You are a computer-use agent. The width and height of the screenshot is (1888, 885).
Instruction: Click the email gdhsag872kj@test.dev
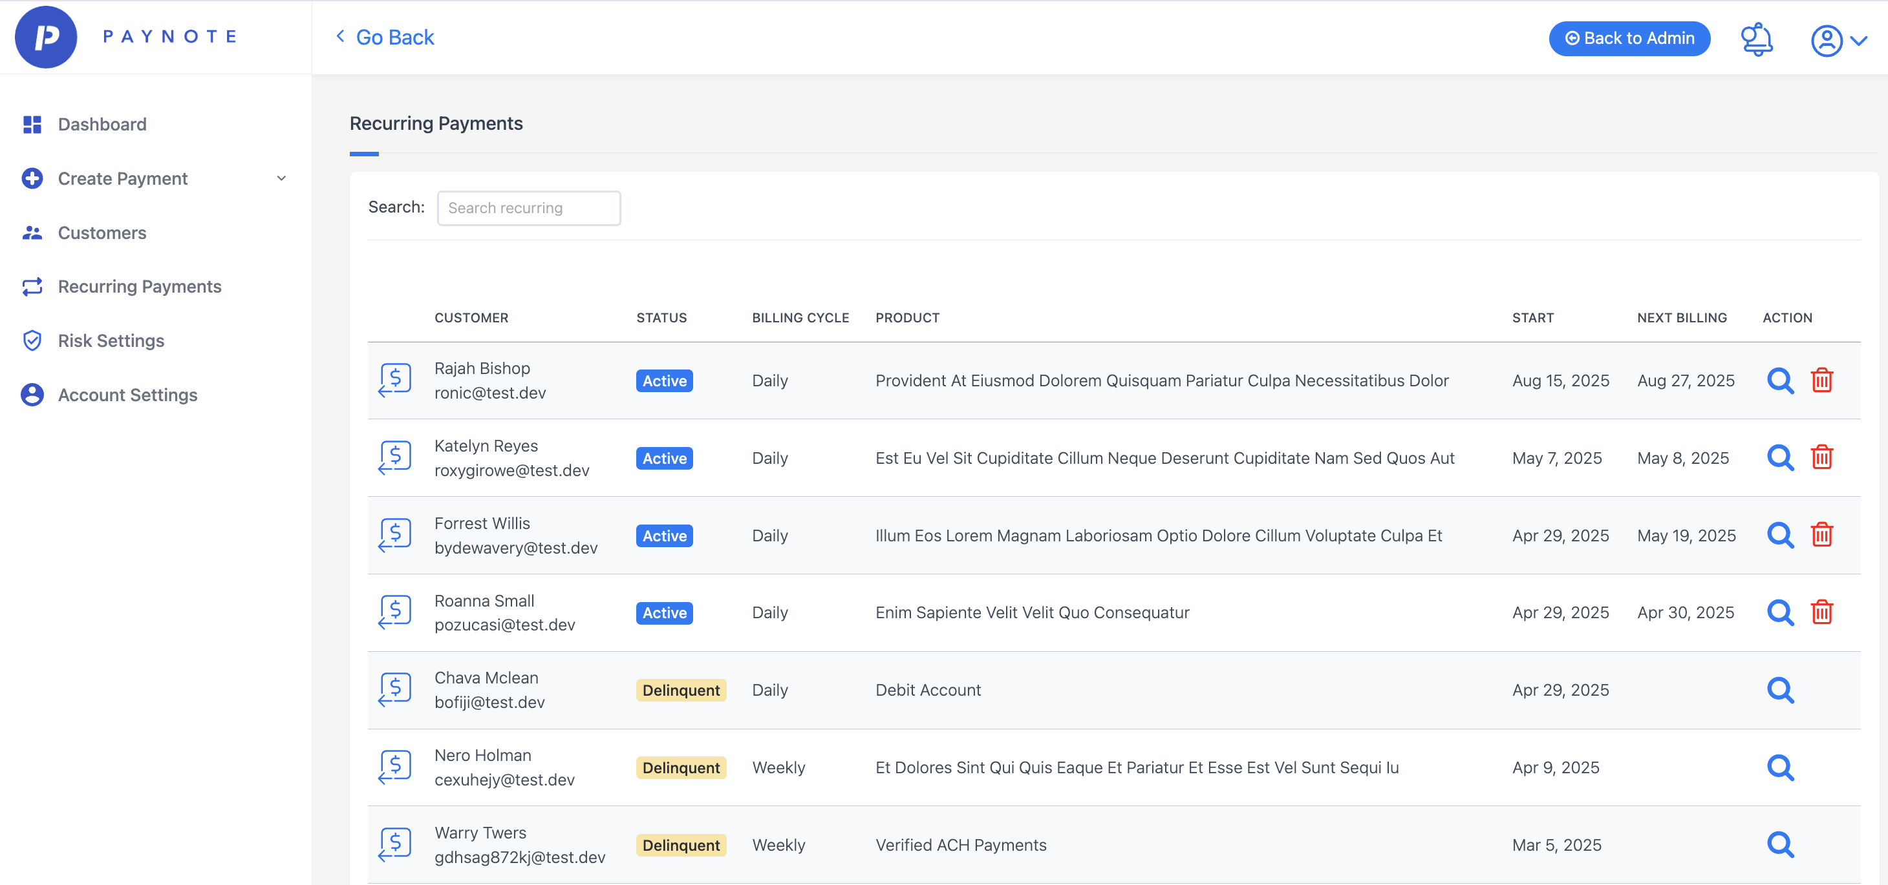pyautogui.click(x=520, y=857)
